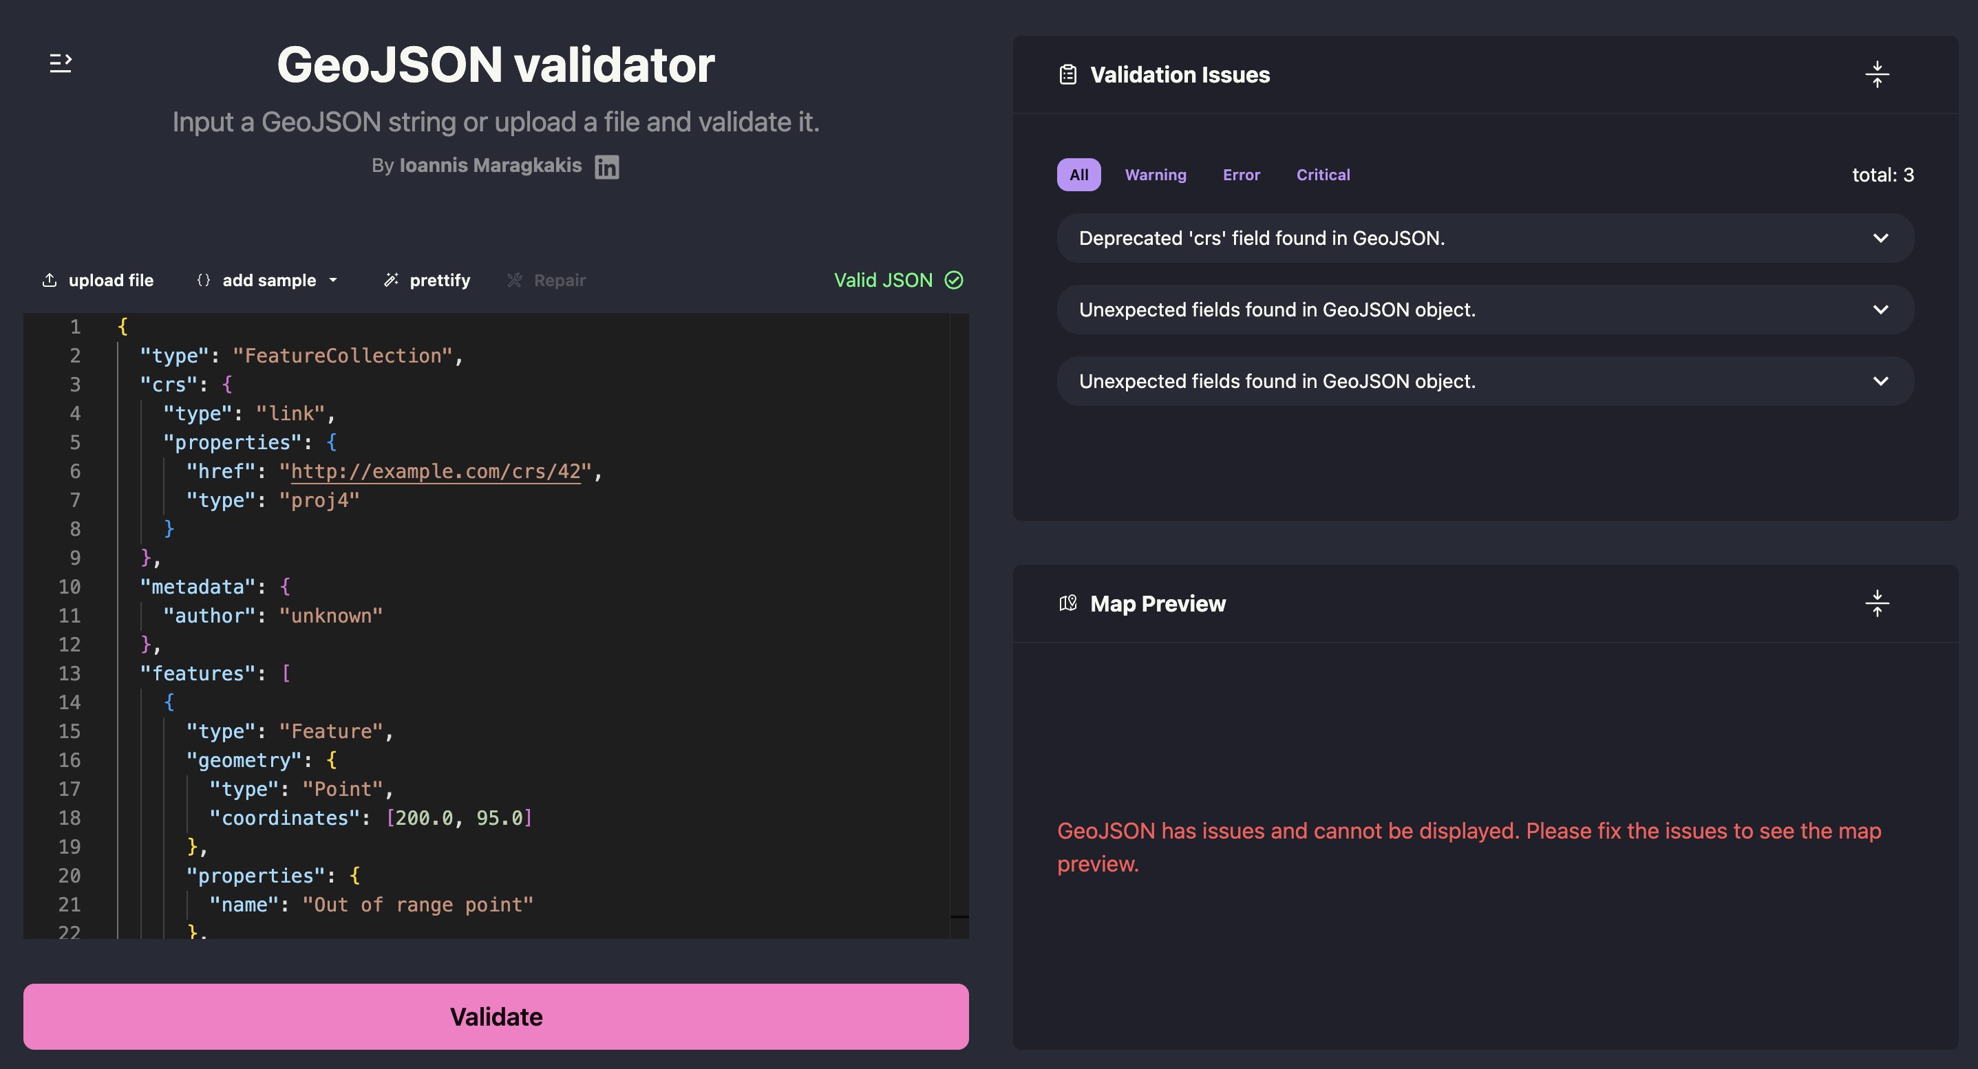1978x1069 pixels.
Task: Open the author's LinkedIn icon
Action: [x=606, y=166]
